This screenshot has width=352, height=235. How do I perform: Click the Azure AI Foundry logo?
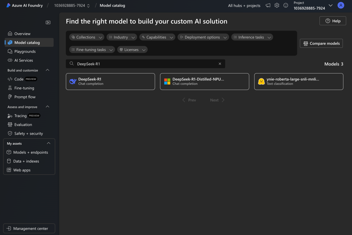pos(24,6)
